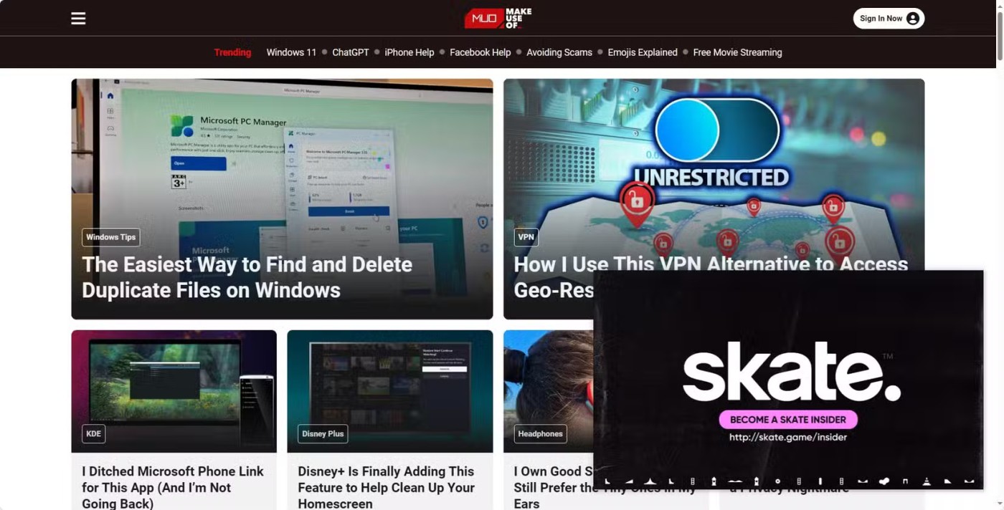
Task: Go to iPhone Help trending link
Action: pyautogui.click(x=409, y=52)
